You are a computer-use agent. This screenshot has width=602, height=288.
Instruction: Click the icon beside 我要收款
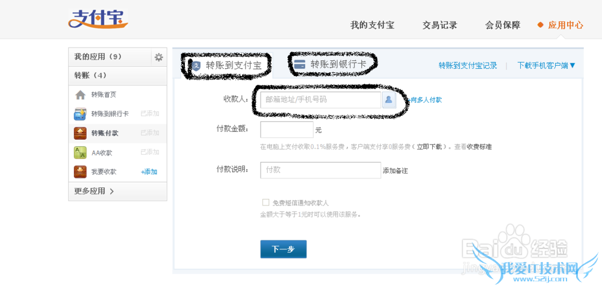pyautogui.click(x=80, y=172)
